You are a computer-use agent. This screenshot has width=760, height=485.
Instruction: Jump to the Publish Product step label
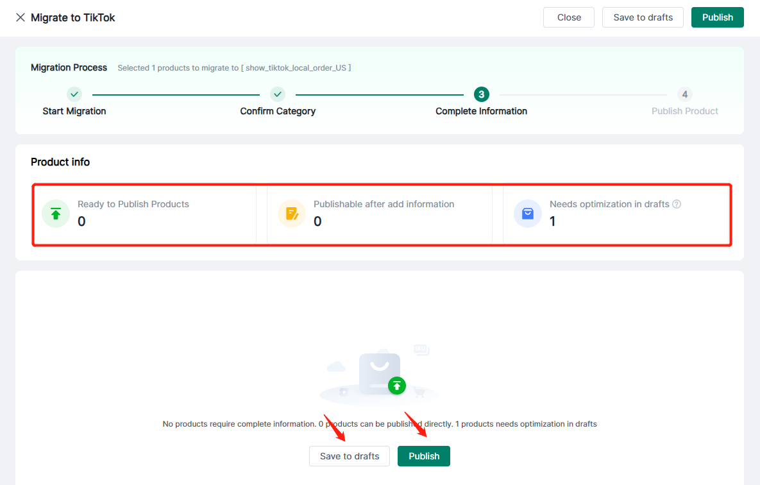point(684,111)
